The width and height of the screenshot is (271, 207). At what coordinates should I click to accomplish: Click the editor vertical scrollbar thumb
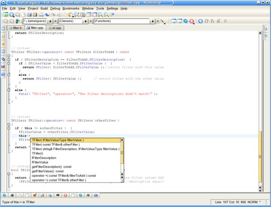click(260, 156)
